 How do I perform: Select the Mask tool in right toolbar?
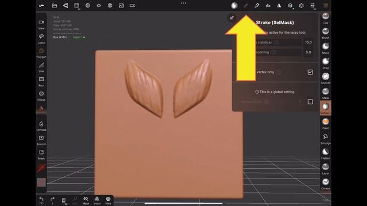(x=326, y=94)
